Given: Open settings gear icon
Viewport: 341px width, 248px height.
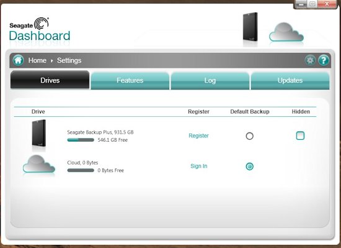Looking at the screenshot, I should coord(310,60).
